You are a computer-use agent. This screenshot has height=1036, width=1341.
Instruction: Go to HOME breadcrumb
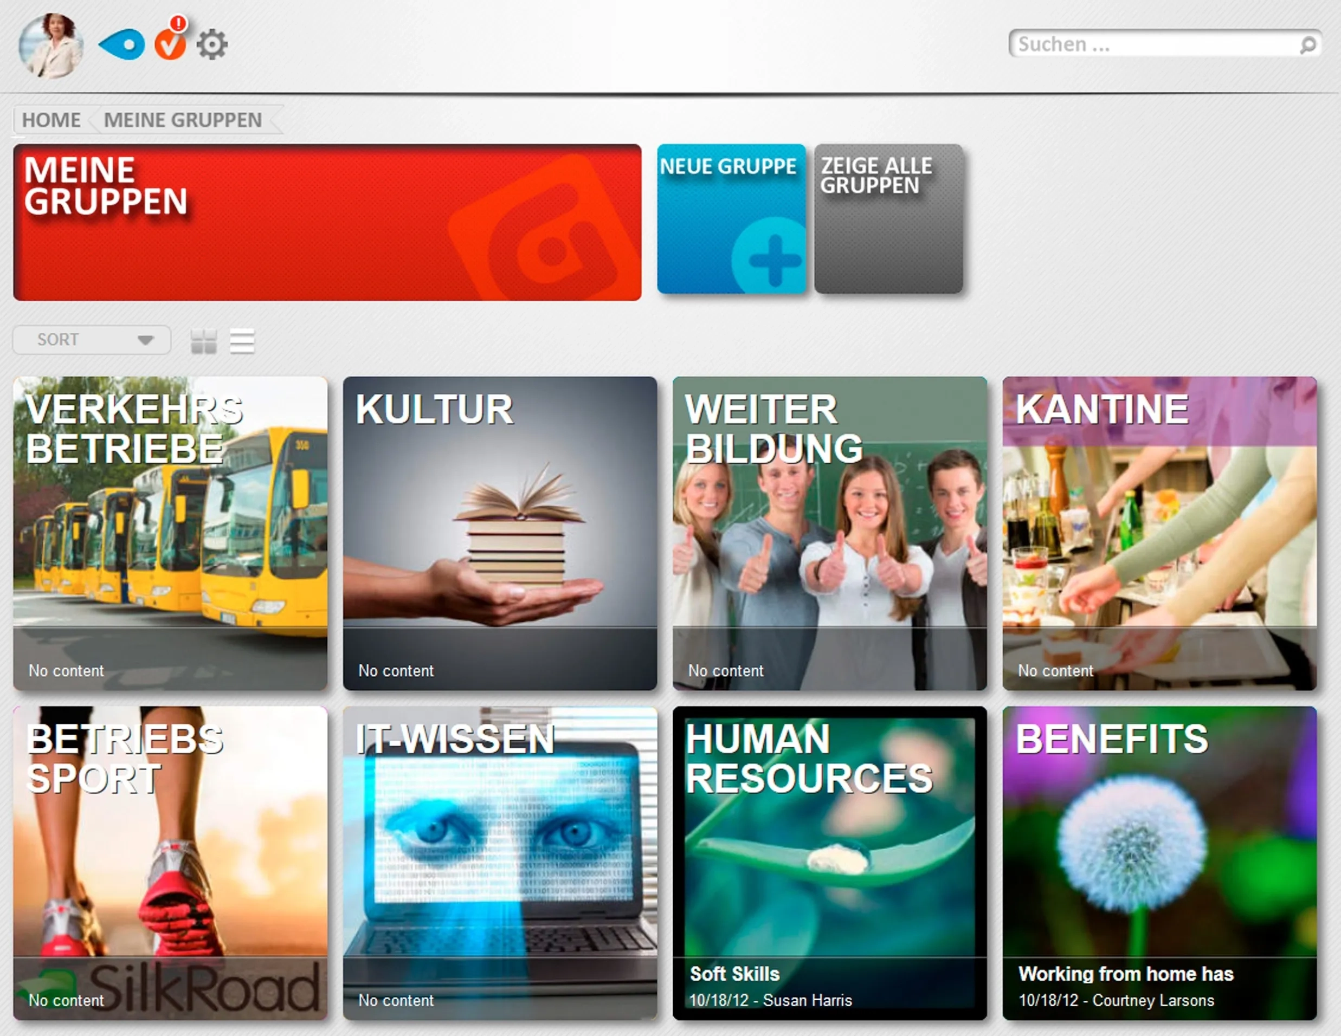[x=51, y=120]
